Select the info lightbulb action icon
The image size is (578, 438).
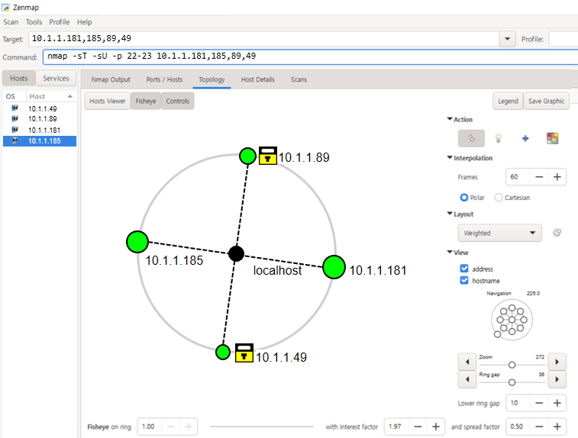point(498,139)
